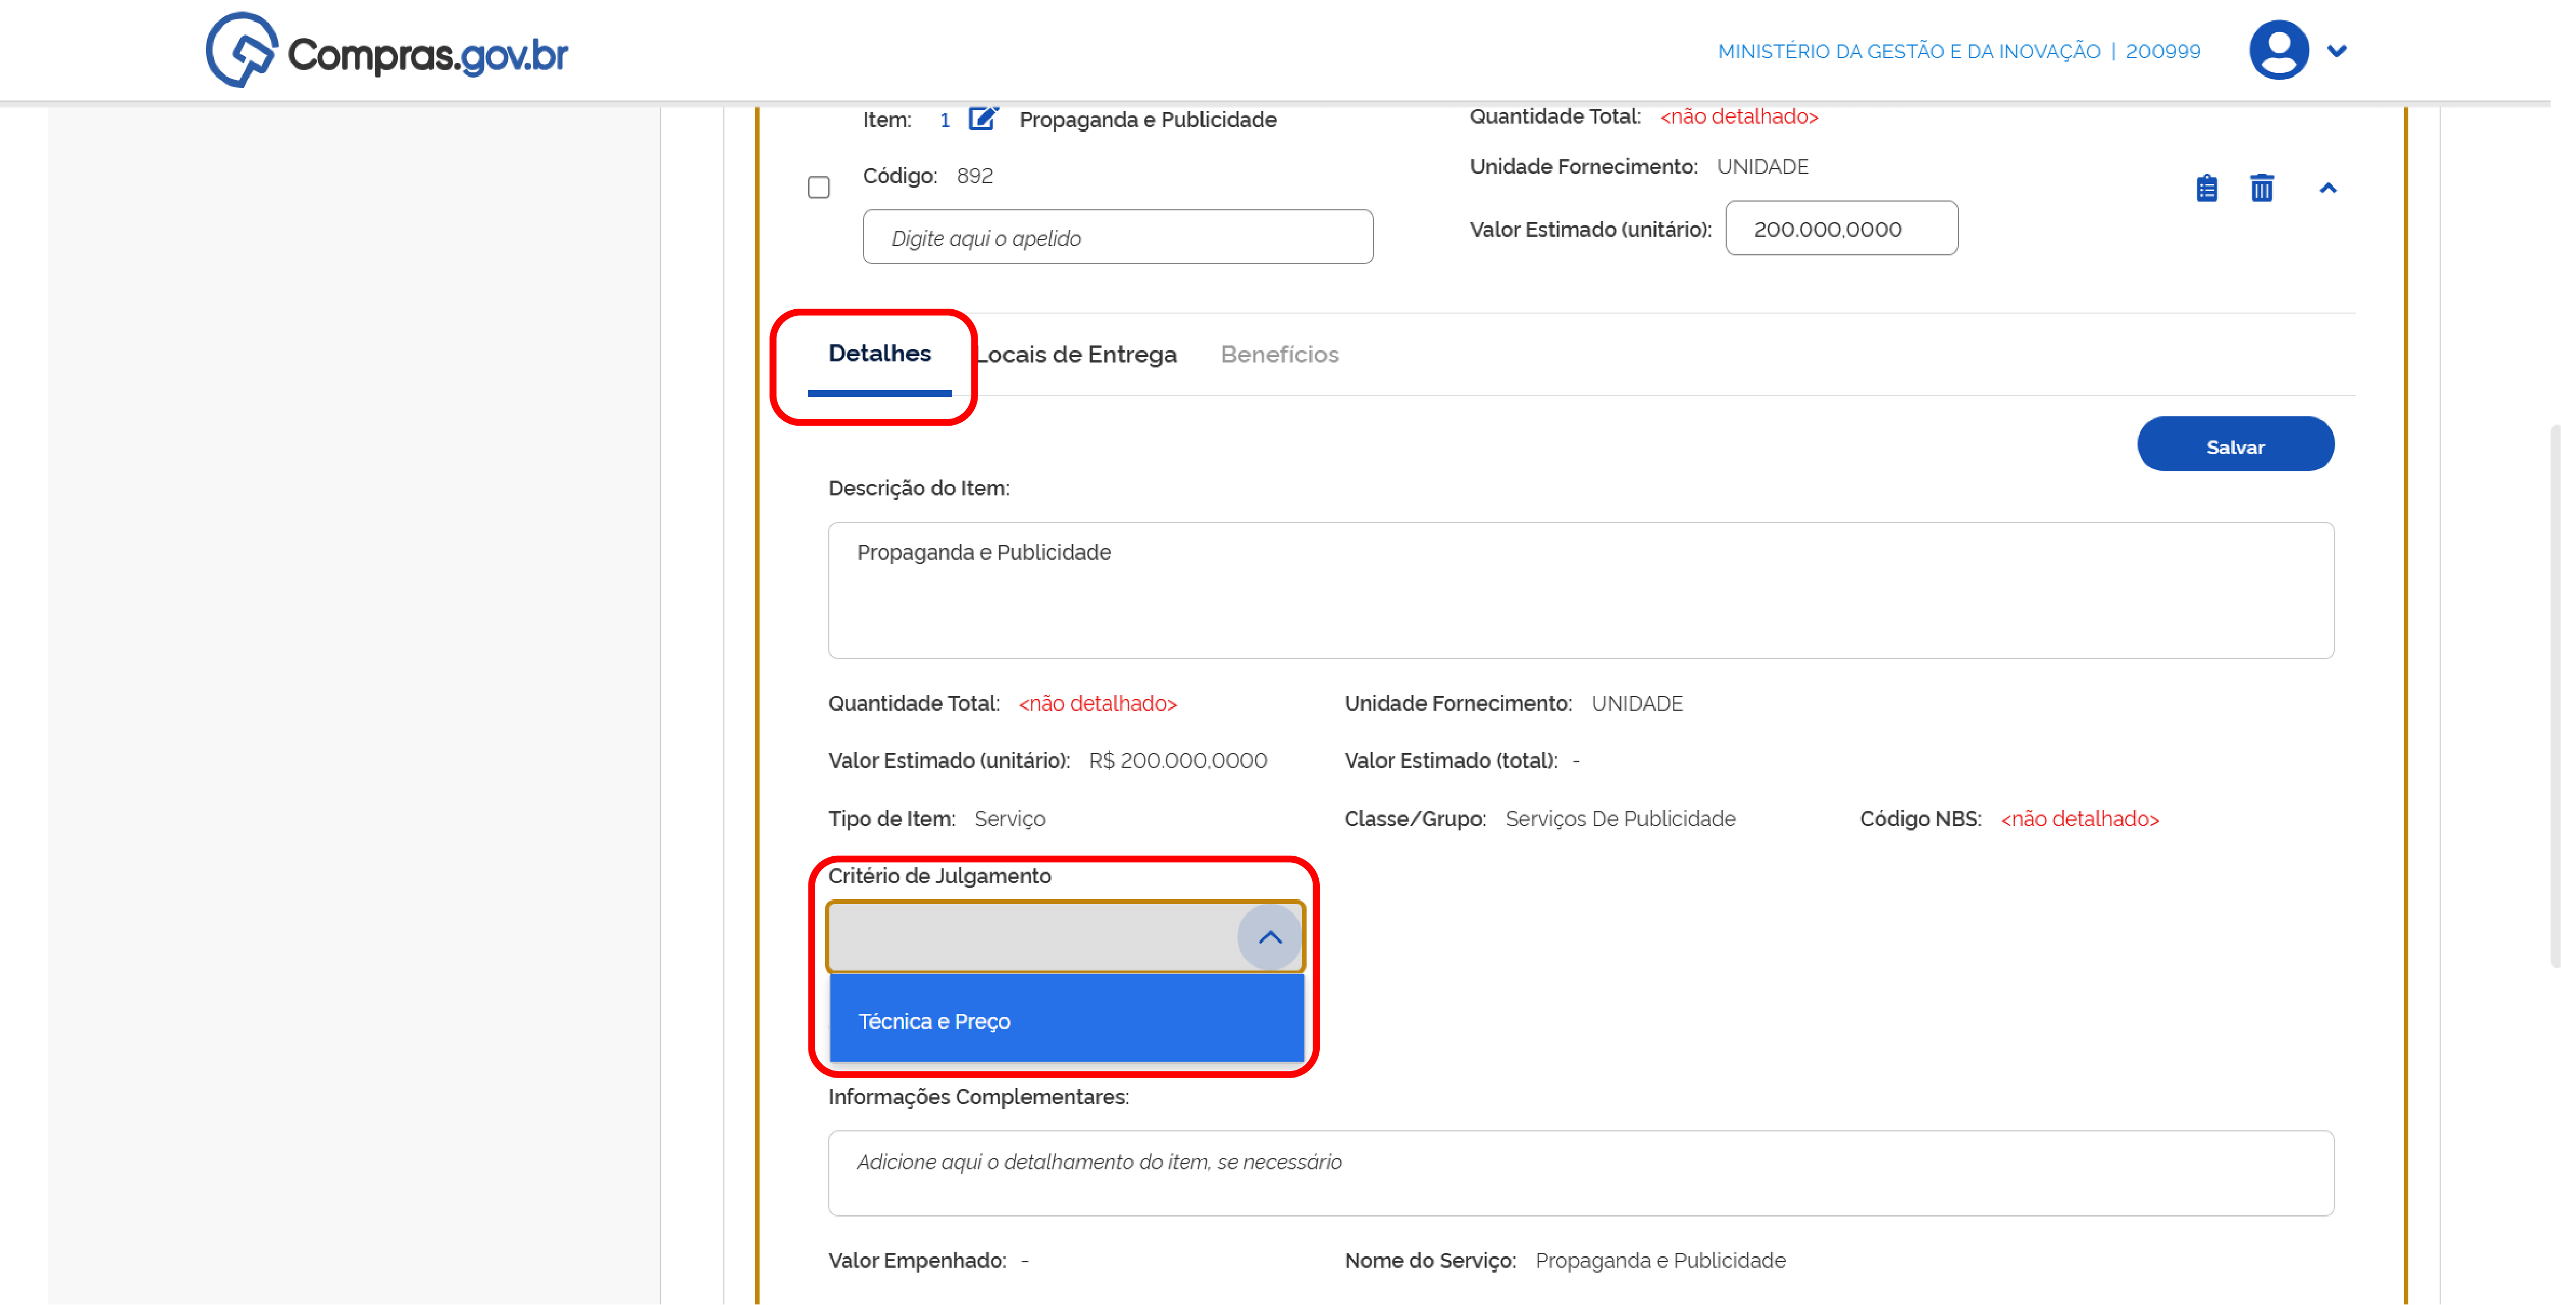Click the clipboard list icon for the item
Viewport: 2561px width, 1305px height.
[2206, 188]
